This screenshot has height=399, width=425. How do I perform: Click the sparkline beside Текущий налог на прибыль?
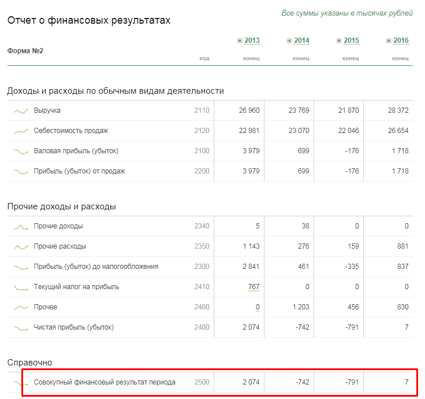click(x=21, y=287)
